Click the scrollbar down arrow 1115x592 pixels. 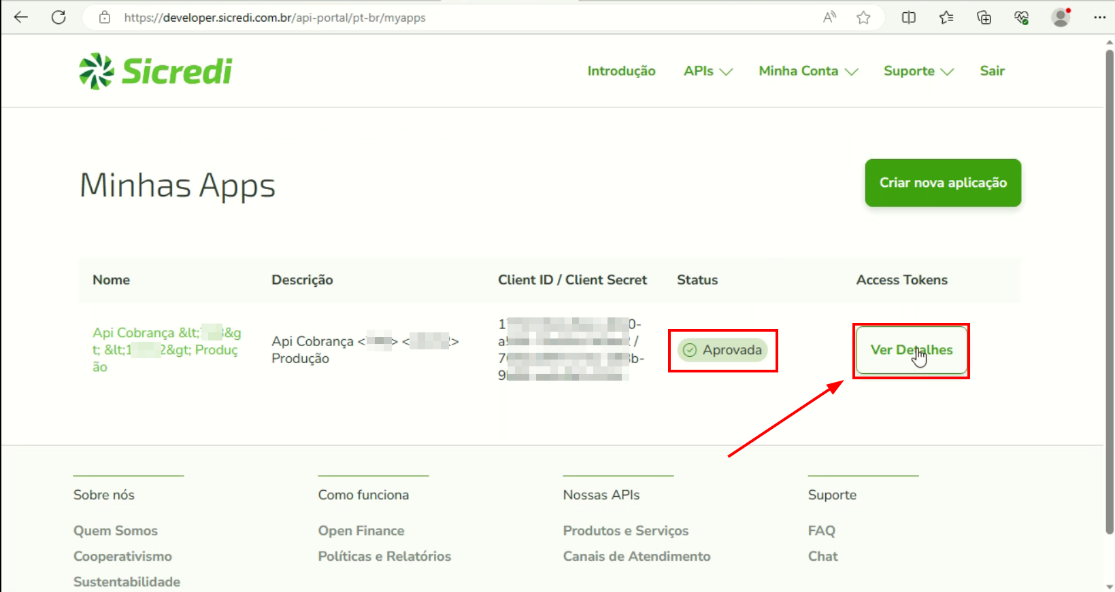click(1110, 586)
